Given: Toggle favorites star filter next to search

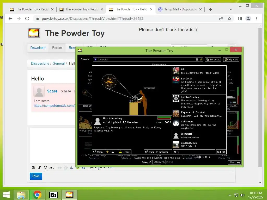Looking at the screenshot, I should click(201, 60).
